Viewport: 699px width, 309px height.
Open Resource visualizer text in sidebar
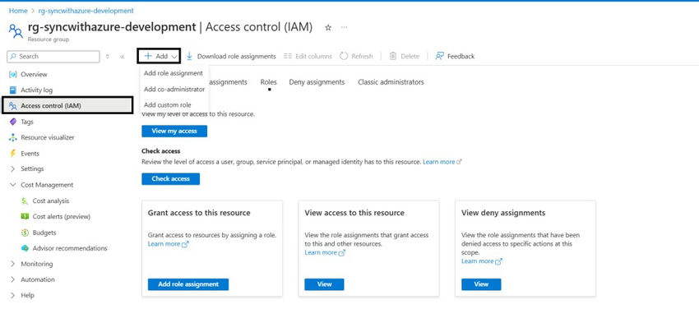point(48,137)
